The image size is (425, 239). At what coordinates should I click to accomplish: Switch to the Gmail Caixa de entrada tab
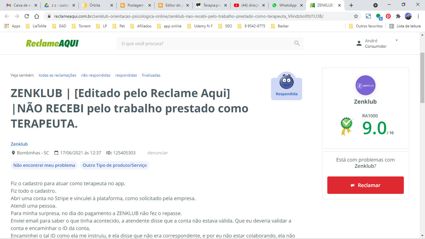click(21, 5)
